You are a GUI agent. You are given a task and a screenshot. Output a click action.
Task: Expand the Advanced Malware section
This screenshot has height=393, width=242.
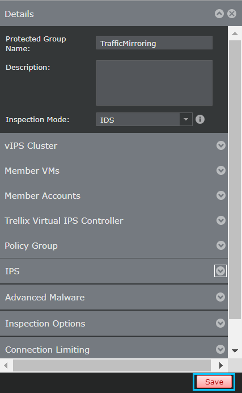click(220, 297)
